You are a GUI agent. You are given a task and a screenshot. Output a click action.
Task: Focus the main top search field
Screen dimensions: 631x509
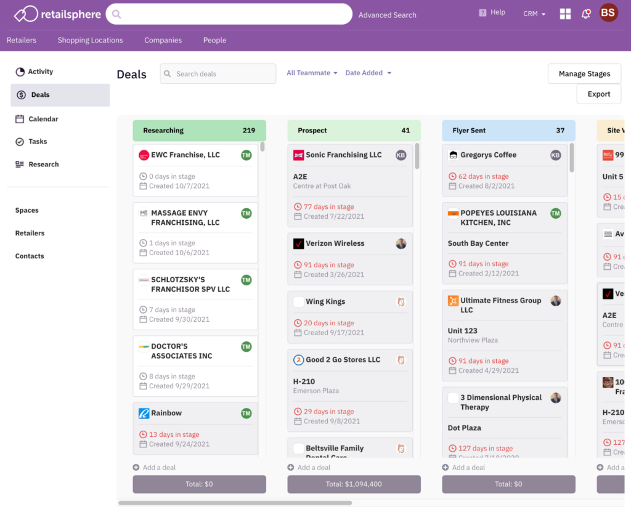(229, 14)
